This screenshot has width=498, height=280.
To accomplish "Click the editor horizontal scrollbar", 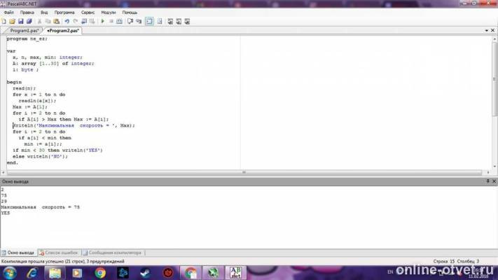I will click(244, 172).
